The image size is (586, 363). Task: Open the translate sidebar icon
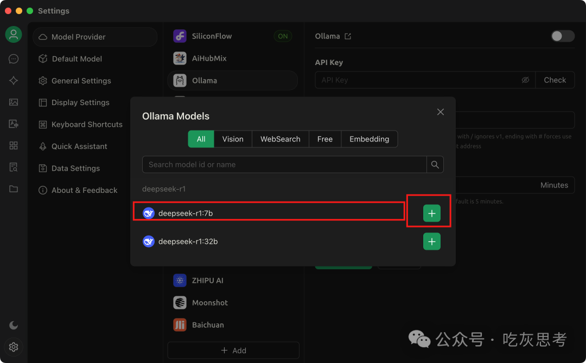(x=14, y=124)
